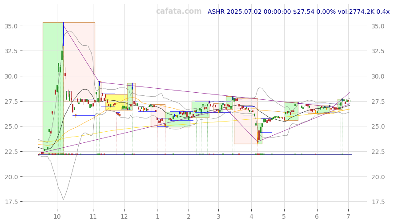Click the '35.0' label on the left axis

coord(11,26)
